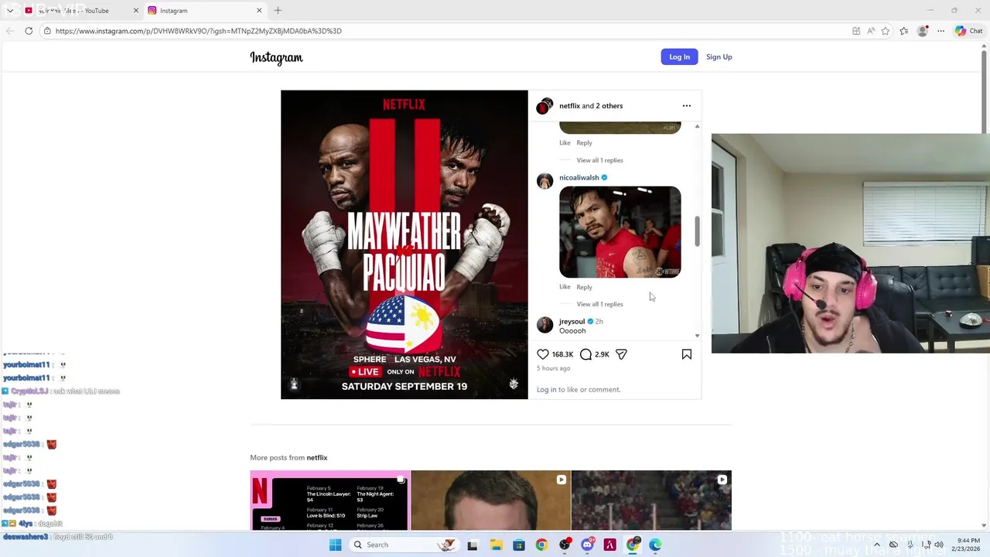
Task: Reload page with browser refresh button
Action: [29, 31]
